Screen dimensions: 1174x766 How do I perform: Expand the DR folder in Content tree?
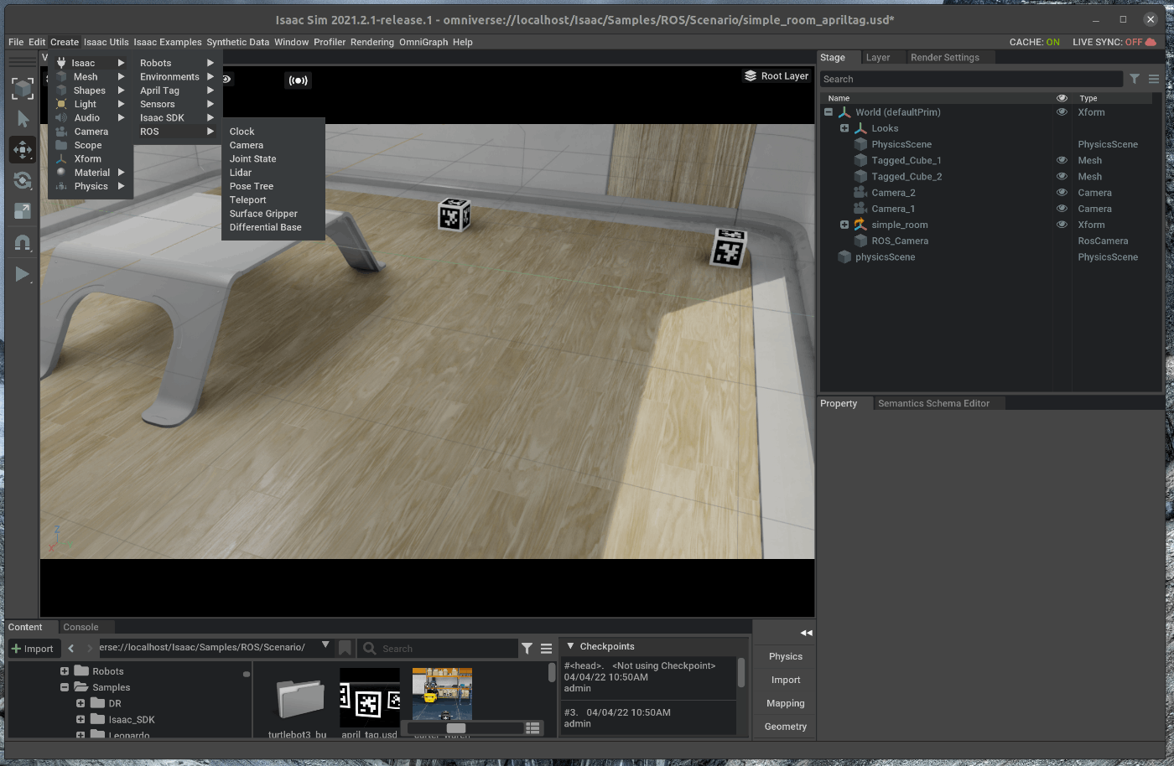tap(81, 703)
